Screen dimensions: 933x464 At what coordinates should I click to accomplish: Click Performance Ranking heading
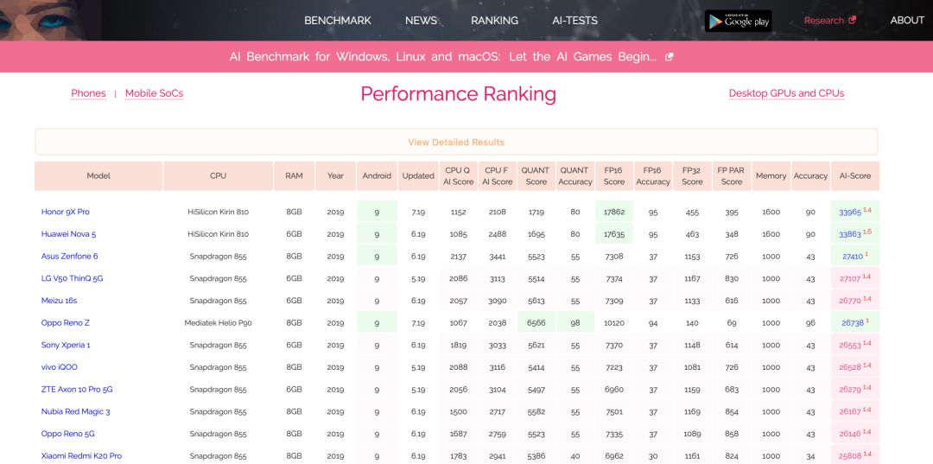[x=458, y=94]
